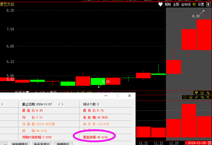Open the 坐标线 coordinate lines menu
212x145 pixels.
coord(186,5)
